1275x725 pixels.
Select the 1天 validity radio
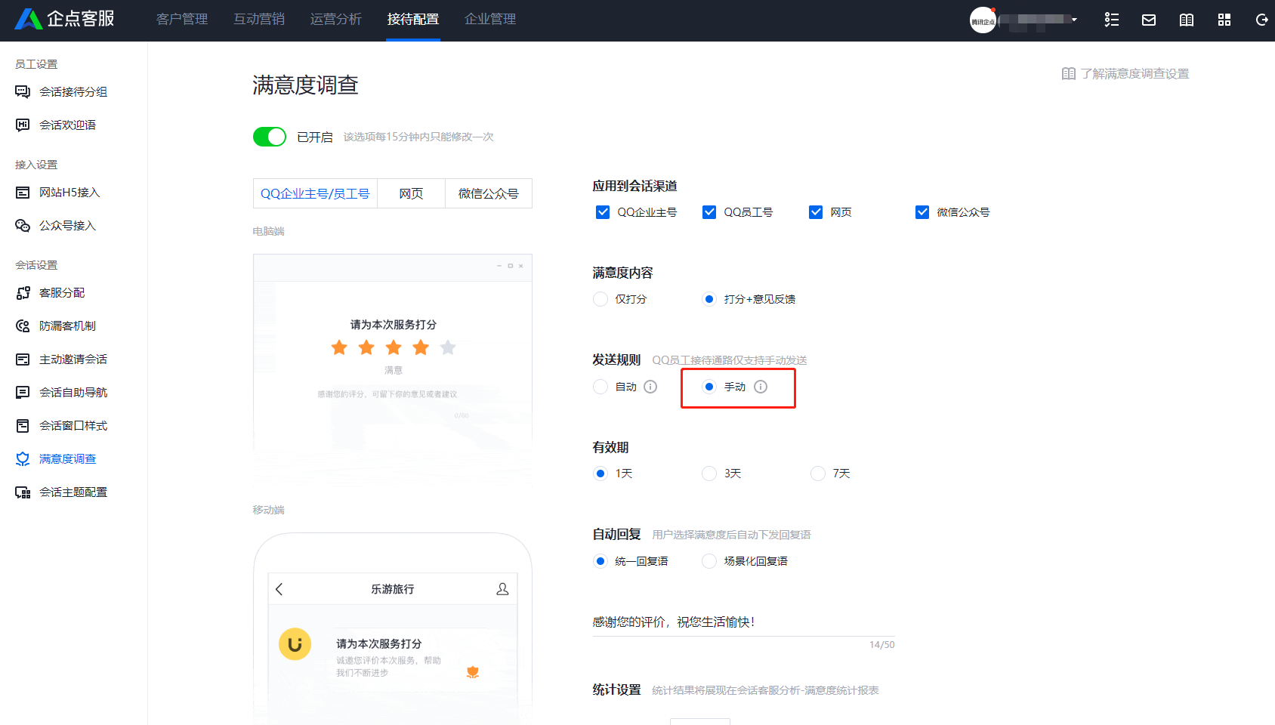pyautogui.click(x=600, y=474)
